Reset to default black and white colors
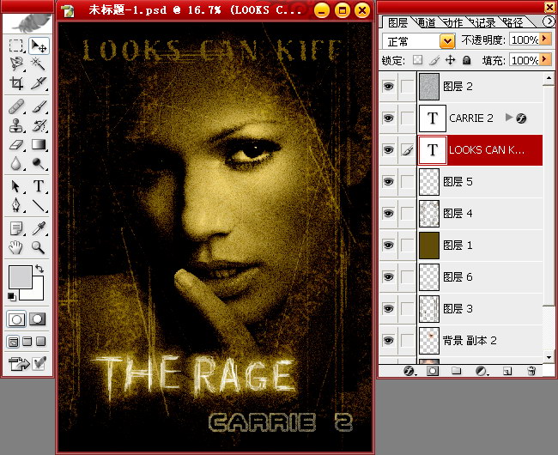The image size is (558, 455). point(11,296)
